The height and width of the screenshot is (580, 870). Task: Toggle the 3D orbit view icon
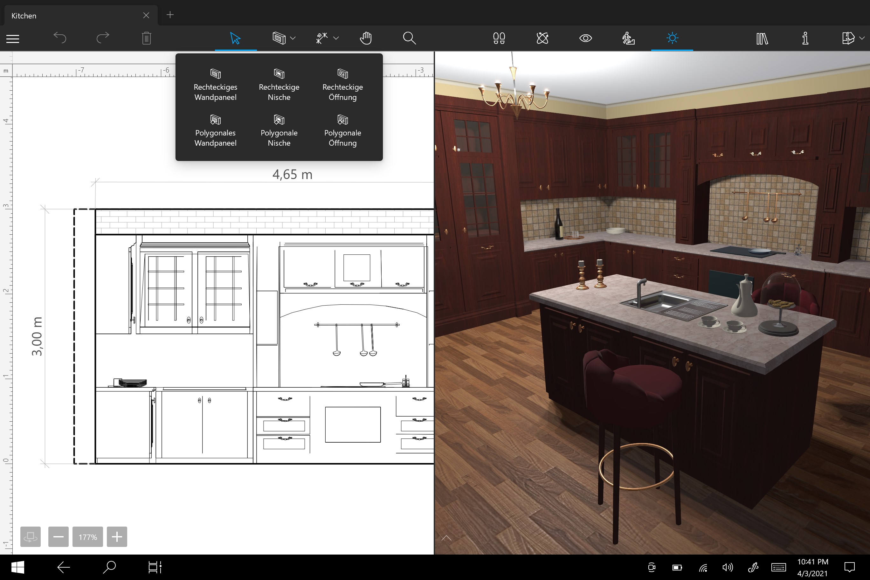coord(542,38)
